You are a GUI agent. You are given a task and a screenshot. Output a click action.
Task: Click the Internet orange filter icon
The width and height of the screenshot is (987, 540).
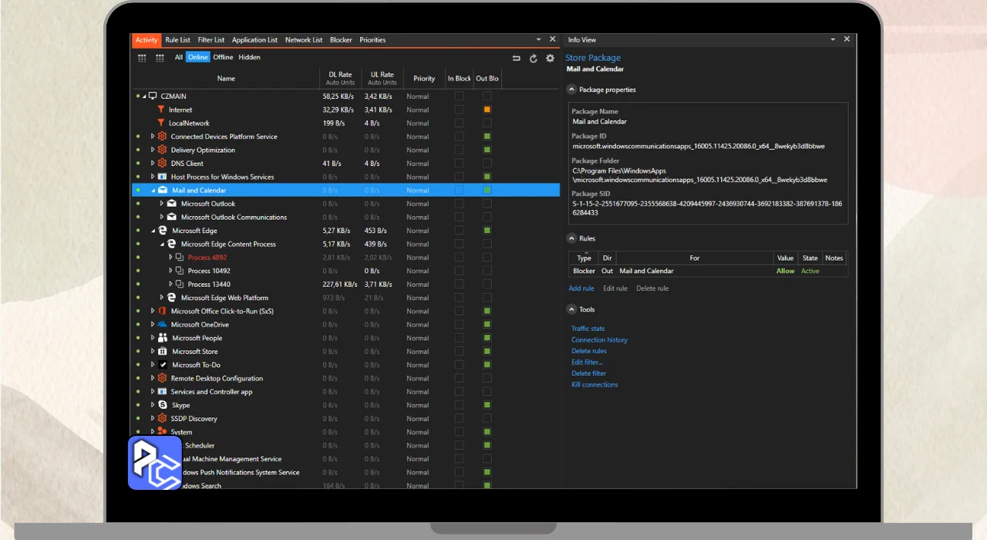[x=161, y=110]
